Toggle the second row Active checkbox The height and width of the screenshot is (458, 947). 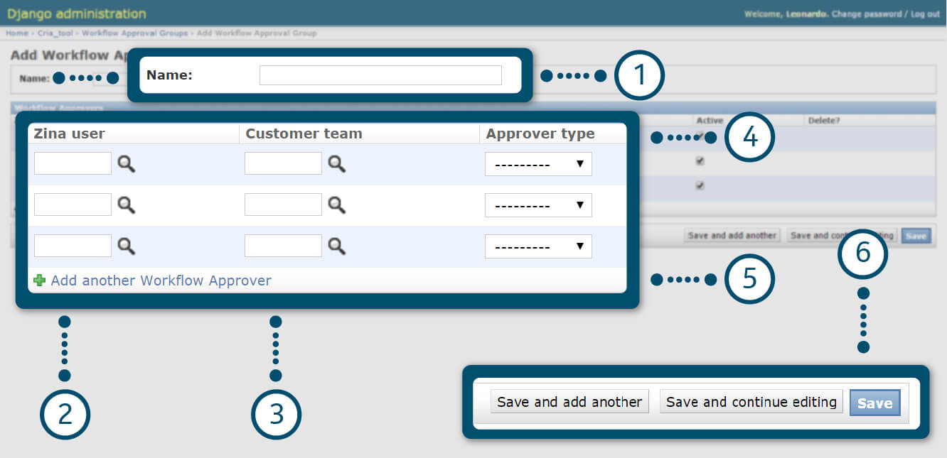pyautogui.click(x=700, y=161)
